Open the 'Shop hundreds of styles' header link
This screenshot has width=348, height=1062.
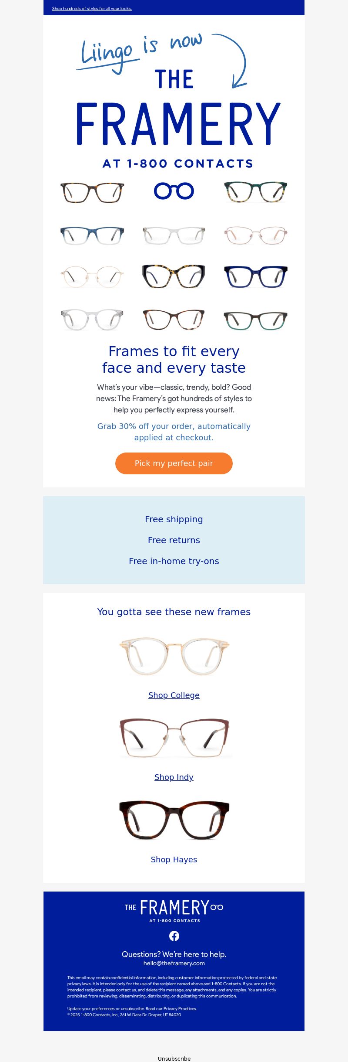(x=92, y=9)
